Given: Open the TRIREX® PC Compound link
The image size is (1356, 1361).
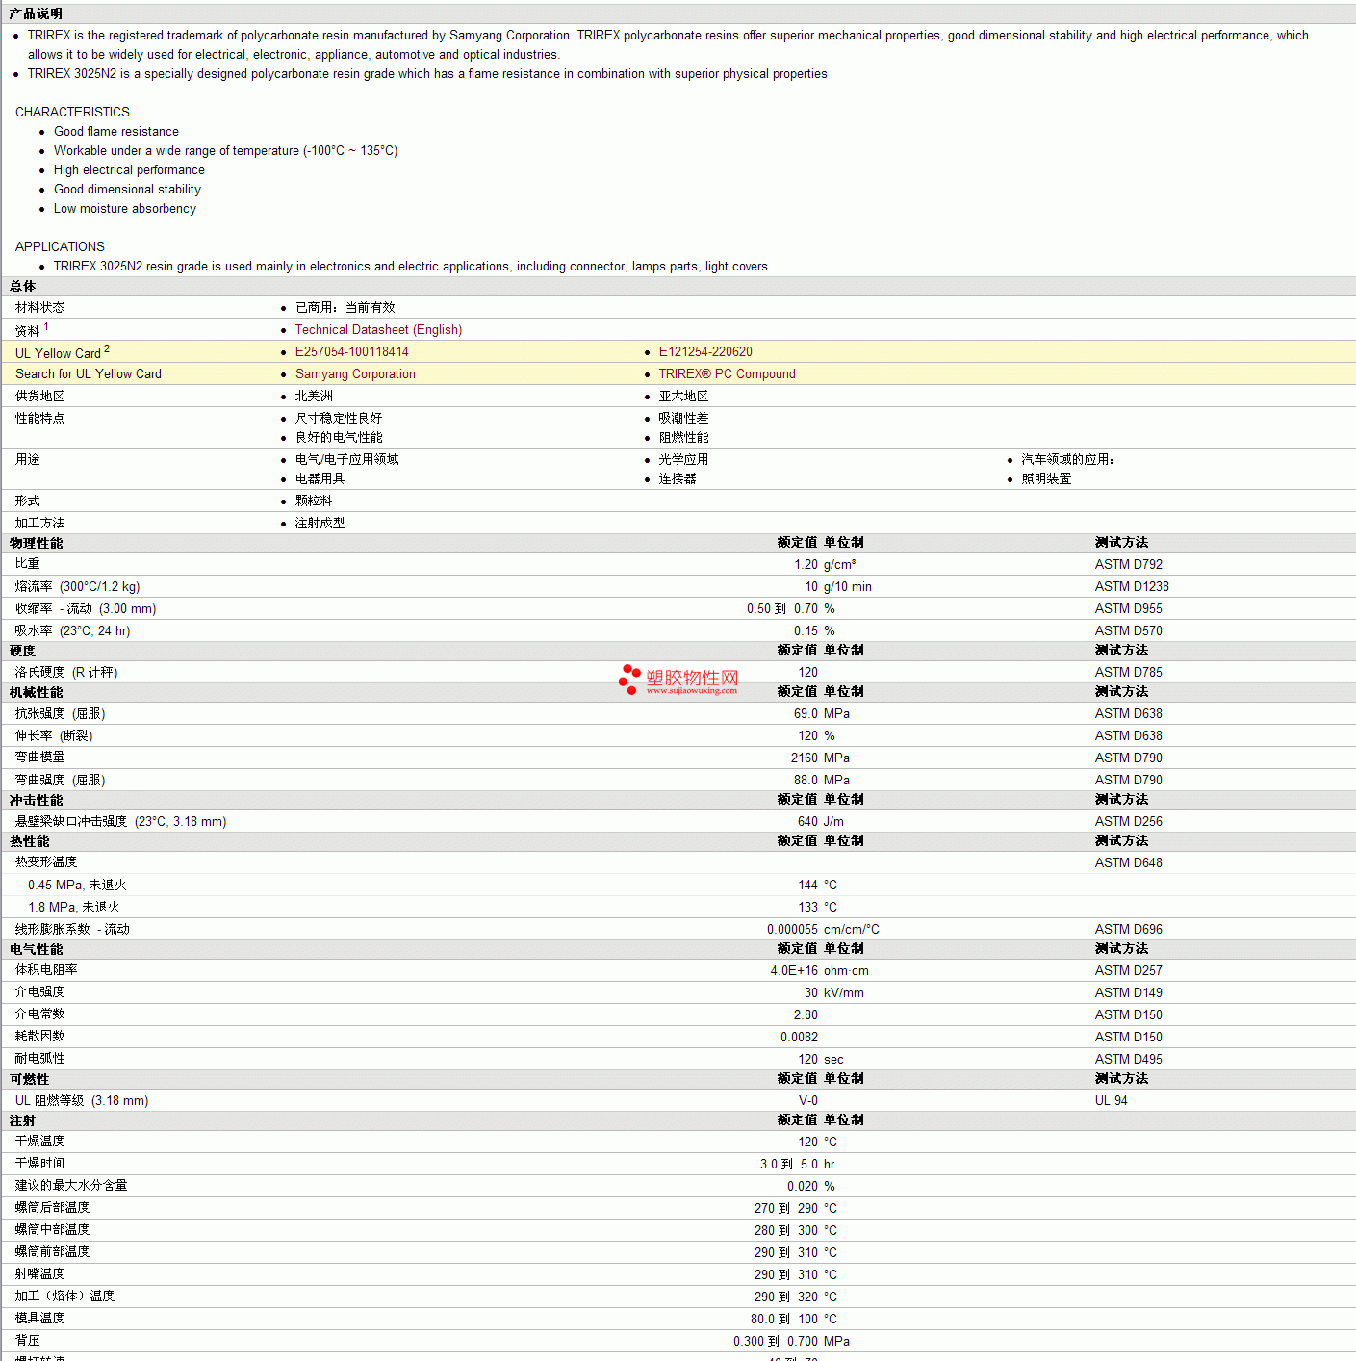Looking at the screenshot, I should [x=727, y=373].
